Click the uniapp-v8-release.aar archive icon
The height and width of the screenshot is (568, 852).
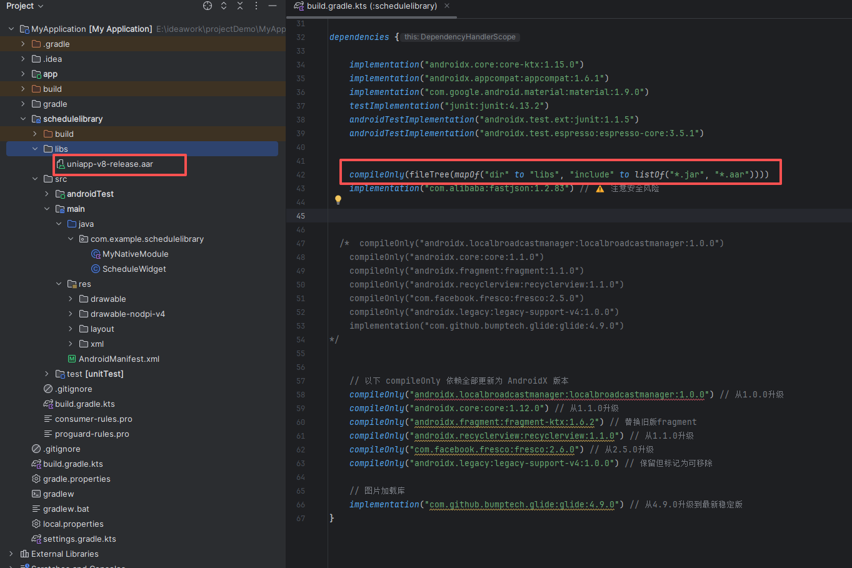pos(61,164)
